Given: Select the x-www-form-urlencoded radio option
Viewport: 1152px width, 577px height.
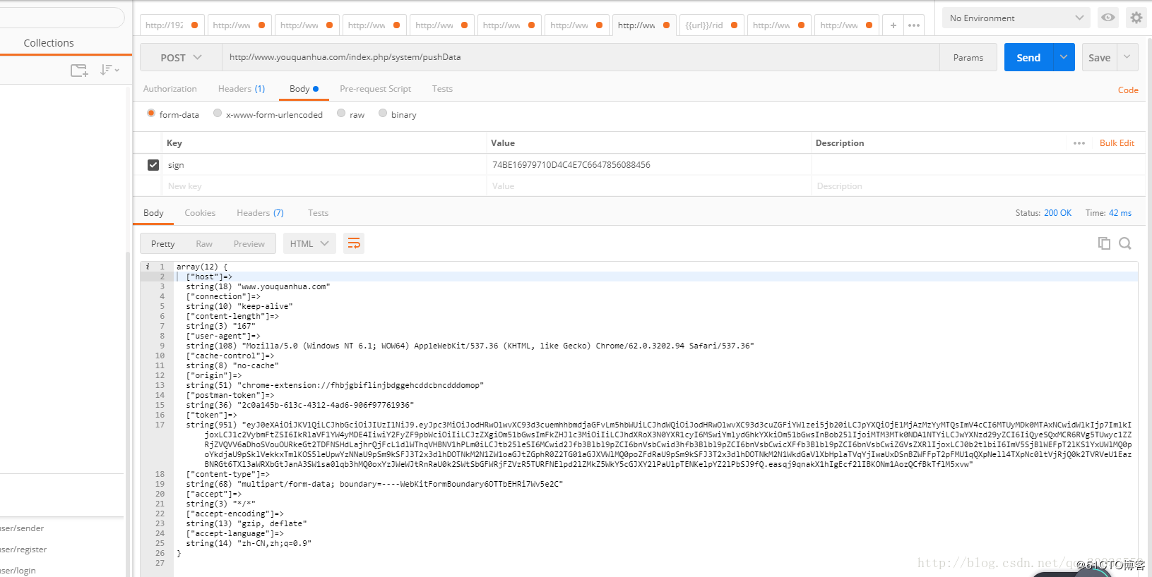Looking at the screenshot, I should click(x=218, y=114).
